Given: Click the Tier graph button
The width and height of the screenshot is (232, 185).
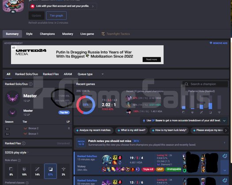Looking at the screenshot, I should coord(57,16).
